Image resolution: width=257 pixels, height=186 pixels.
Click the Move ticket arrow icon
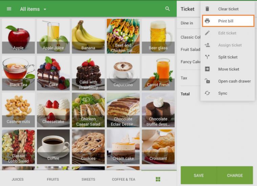pyautogui.click(x=207, y=69)
